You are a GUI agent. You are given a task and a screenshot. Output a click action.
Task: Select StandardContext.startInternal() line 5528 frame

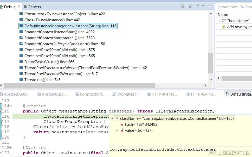(x=60, y=38)
